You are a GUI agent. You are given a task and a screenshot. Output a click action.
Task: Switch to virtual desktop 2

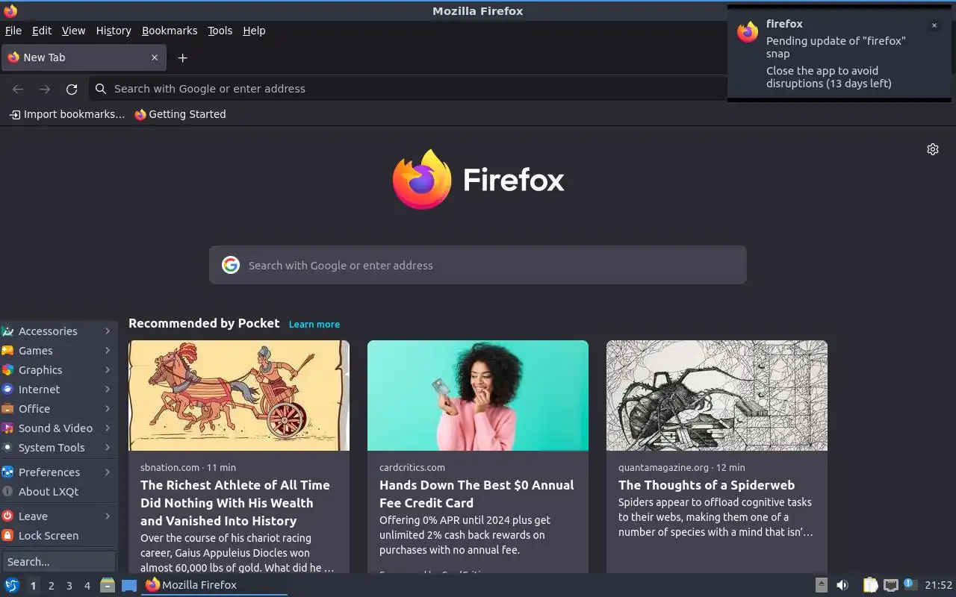[x=51, y=586]
